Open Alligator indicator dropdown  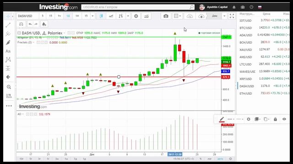tap(43, 38)
